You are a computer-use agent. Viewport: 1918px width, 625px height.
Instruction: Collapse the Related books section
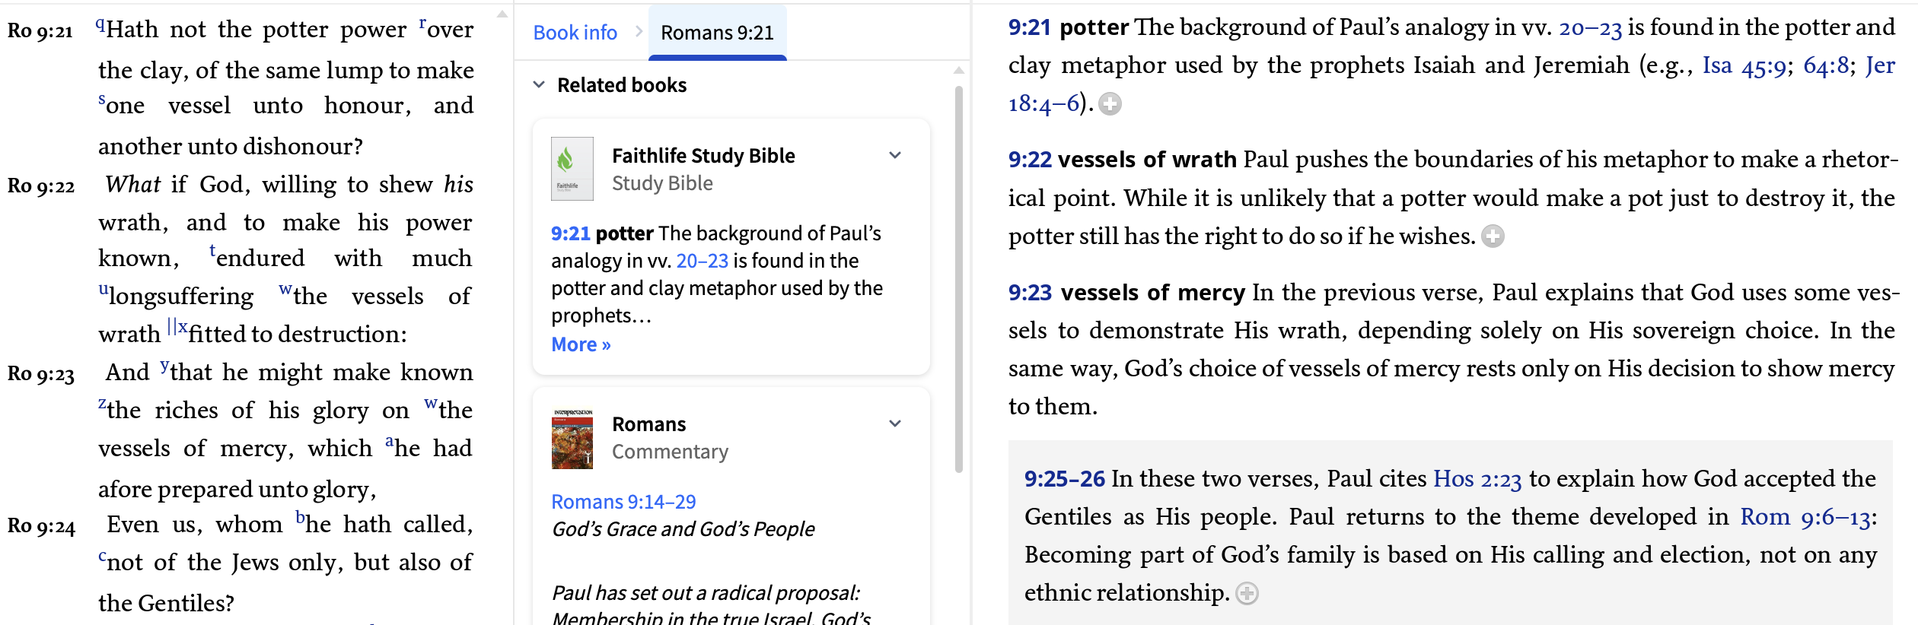539,84
